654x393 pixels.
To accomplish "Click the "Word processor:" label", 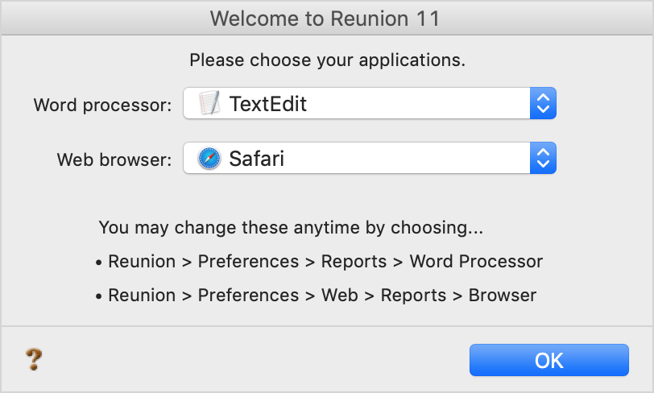I will click(102, 105).
